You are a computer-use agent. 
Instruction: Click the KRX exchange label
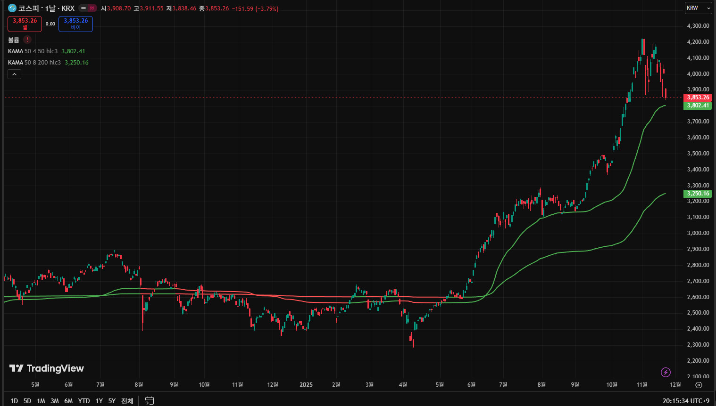tap(68, 8)
